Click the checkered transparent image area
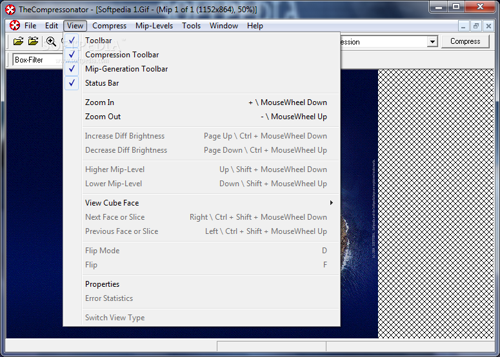The height and width of the screenshot is (357, 500). (435, 204)
